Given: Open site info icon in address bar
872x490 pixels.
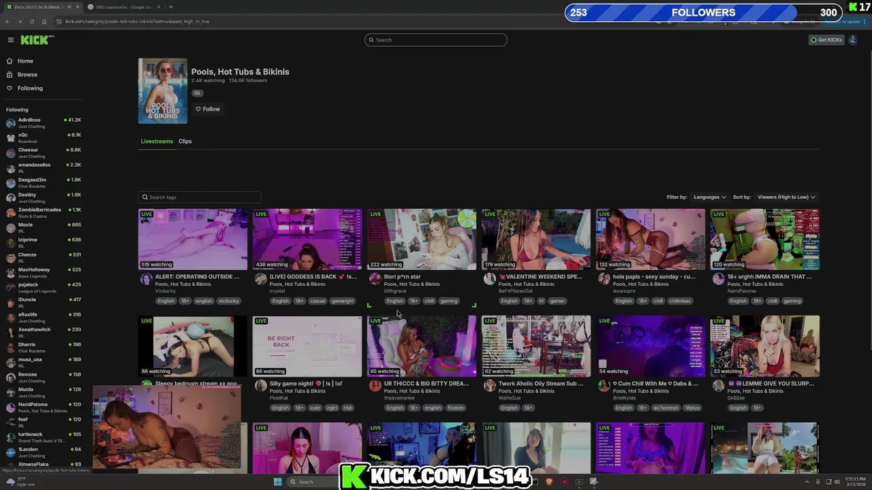Looking at the screenshot, I should [x=59, y=21].
